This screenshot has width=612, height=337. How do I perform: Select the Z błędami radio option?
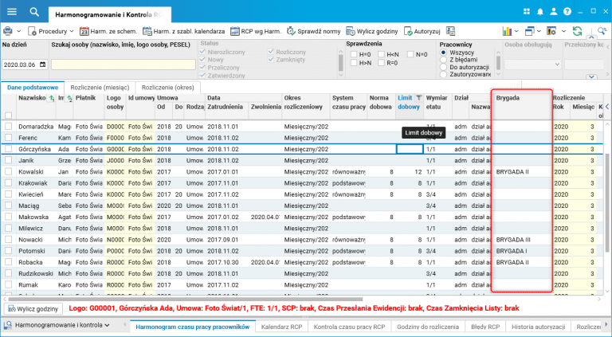(x=443, y=60)
